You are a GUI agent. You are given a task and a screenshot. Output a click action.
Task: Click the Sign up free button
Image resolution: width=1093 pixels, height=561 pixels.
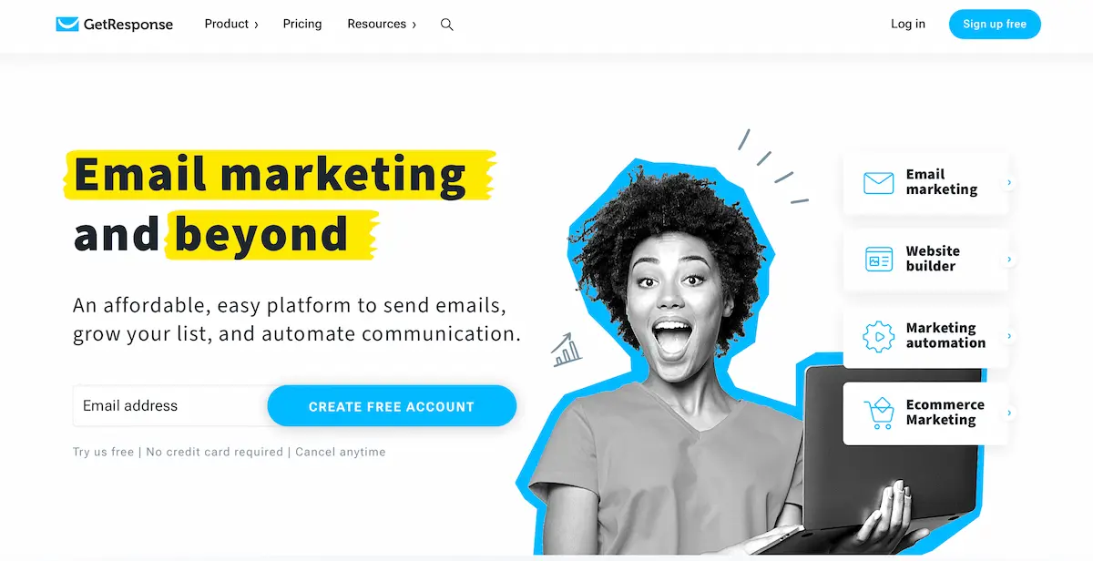pos(995,25)
